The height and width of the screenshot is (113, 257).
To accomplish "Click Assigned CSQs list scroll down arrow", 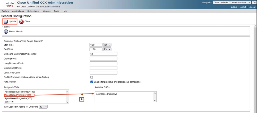I will point(67,102).
